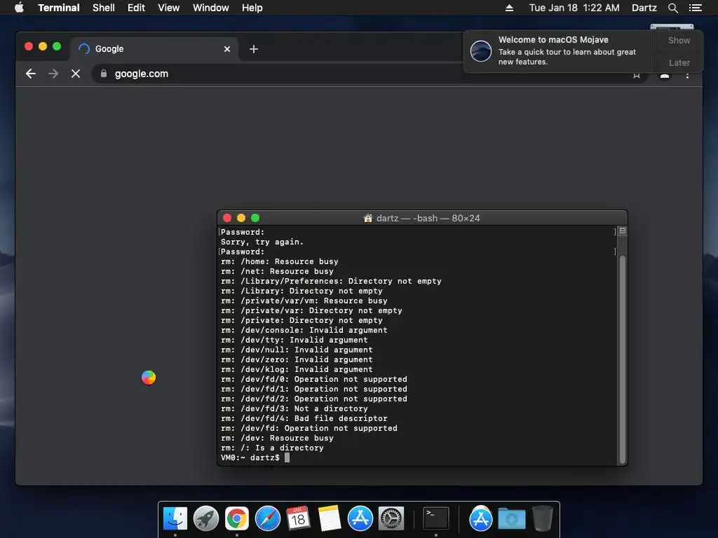
Task: Click the eject icon in menu bar
Action: coord(509,8)
